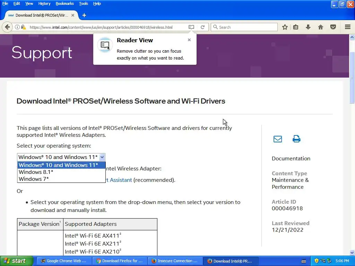Screen dimensions: 355x266
Task: Open the Windows Start button
Action: pos(17,261)
